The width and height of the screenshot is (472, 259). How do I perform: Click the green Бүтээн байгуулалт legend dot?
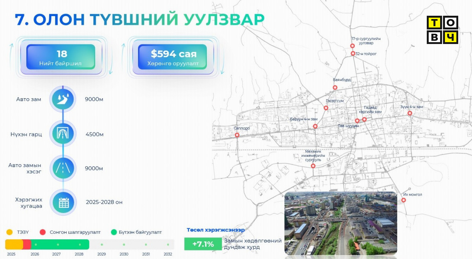tap(114, 232)
